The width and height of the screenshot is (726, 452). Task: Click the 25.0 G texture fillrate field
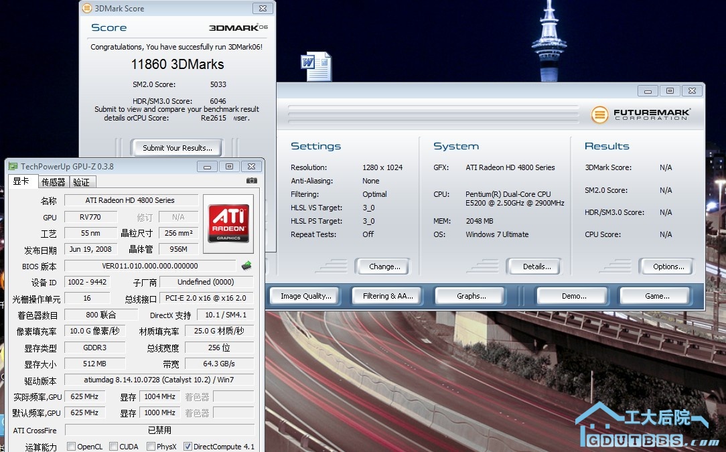tap(219, 331)
